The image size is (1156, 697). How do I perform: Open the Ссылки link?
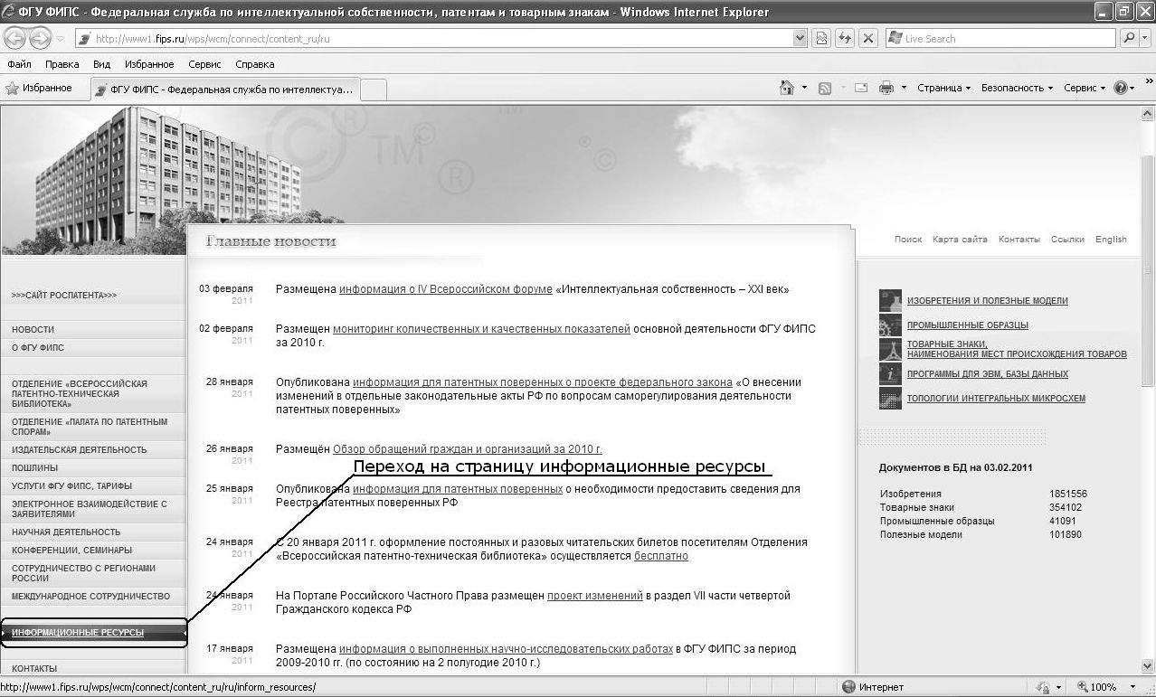1067,240
